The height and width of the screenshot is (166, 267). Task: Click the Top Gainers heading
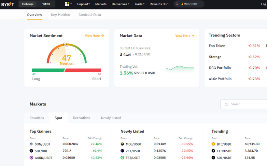tap(41, 131)
